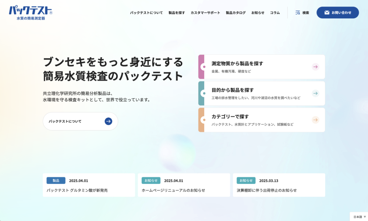Open お知らせ in the header navigation
Viewport: 368px width, 221px height.
[x=258, y=12]
